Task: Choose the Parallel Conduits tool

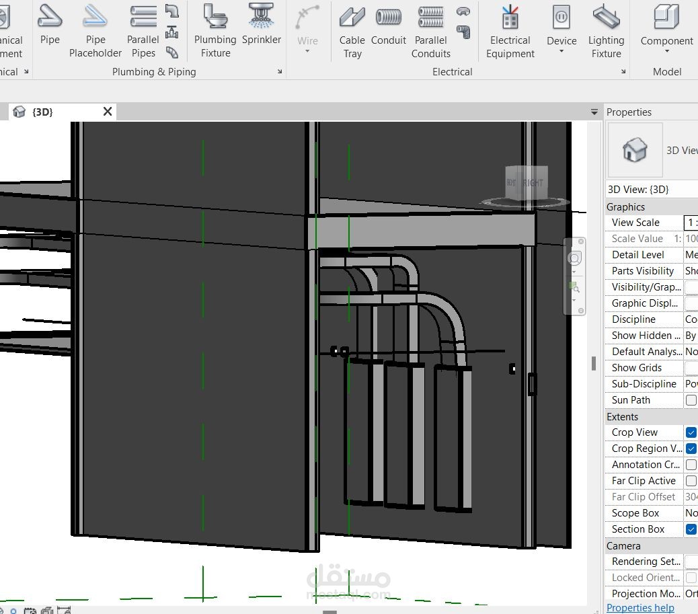Action: (x=430, y=31)
